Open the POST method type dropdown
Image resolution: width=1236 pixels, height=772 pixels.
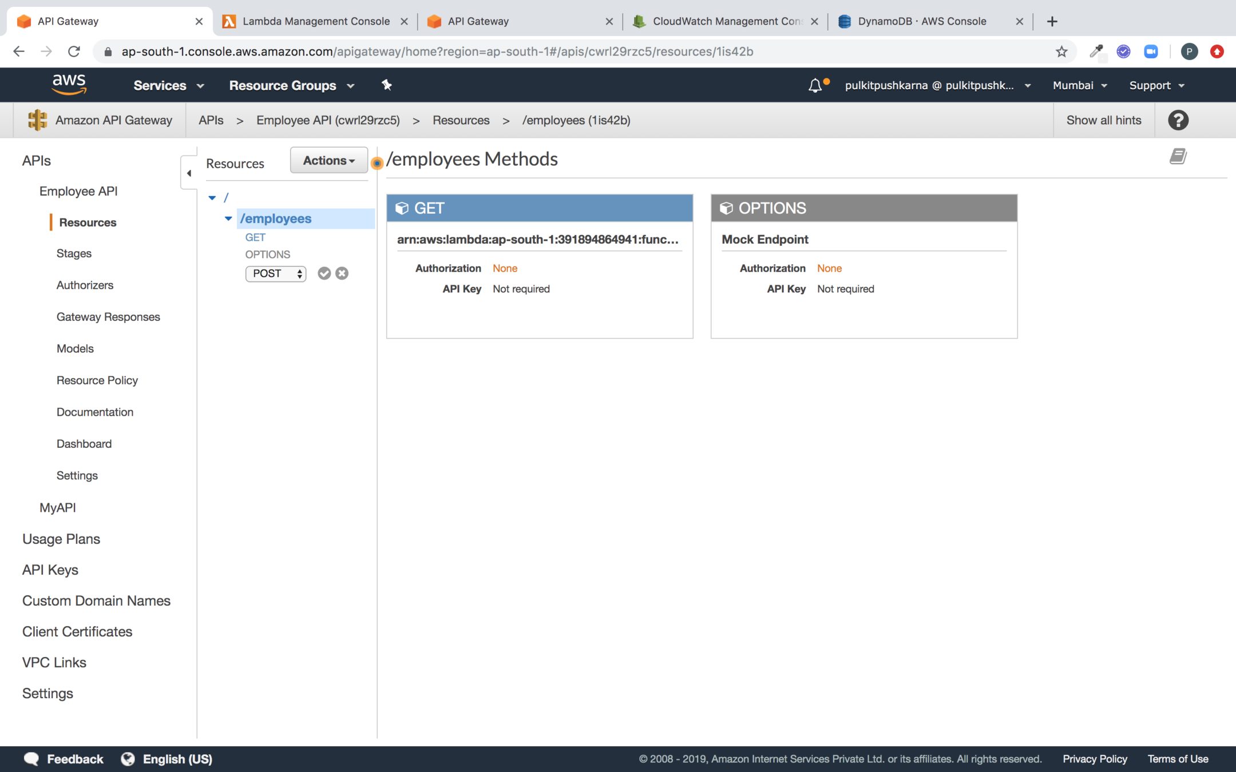[x=276, y=273]
